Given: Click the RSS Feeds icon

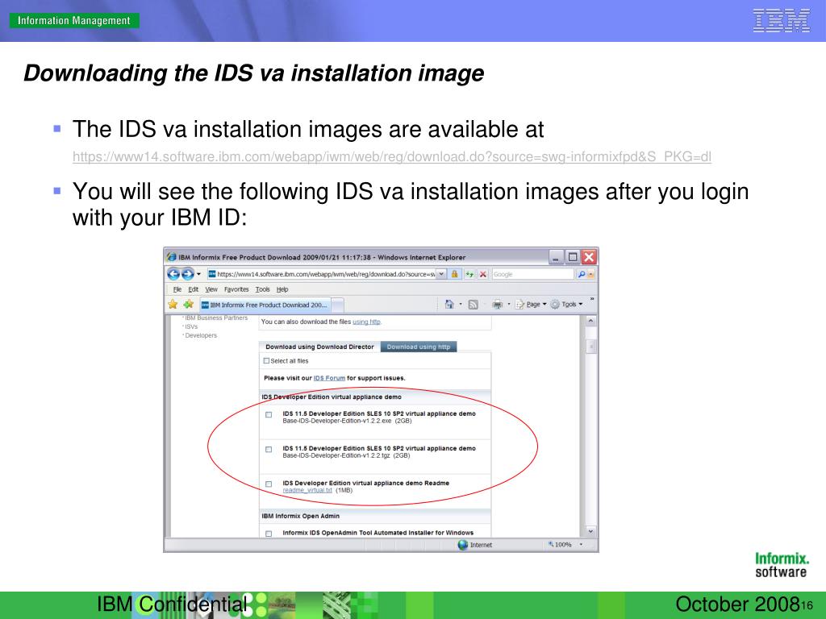Looking at the screenshot, I should [x=473, y=304].
